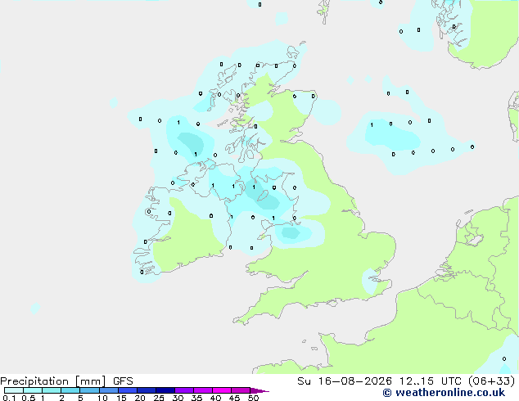Click legend scale label '15'

[x=121, y=398]
